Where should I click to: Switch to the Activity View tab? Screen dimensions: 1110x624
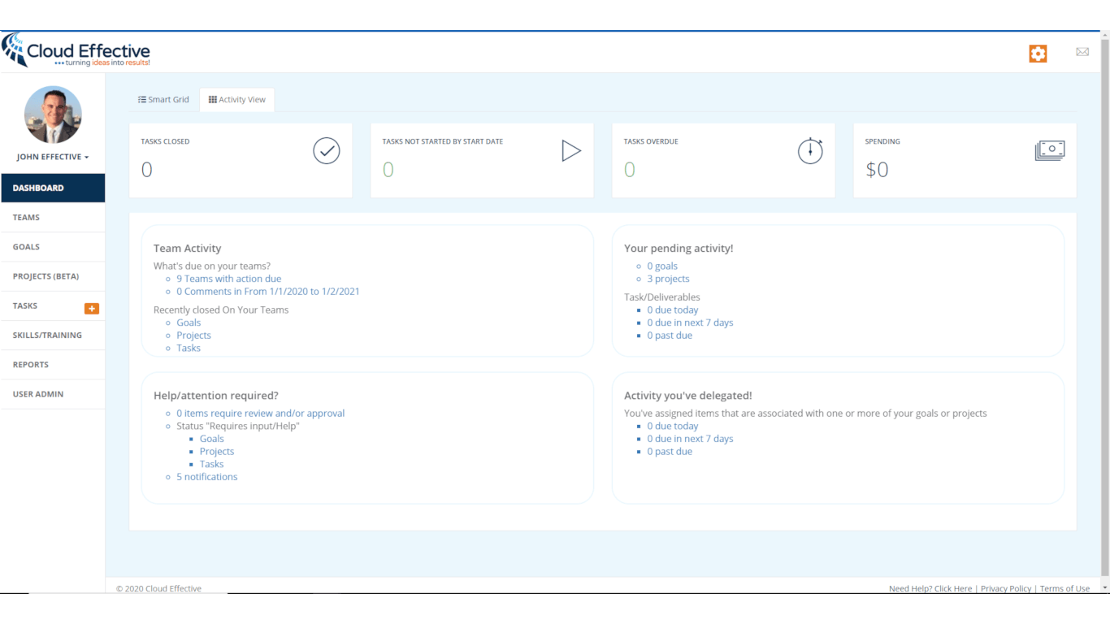point(237,99)
